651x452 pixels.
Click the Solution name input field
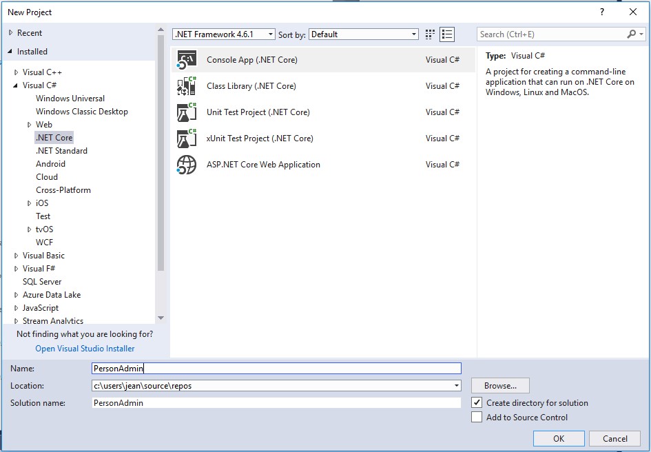(x=276, y=402)
